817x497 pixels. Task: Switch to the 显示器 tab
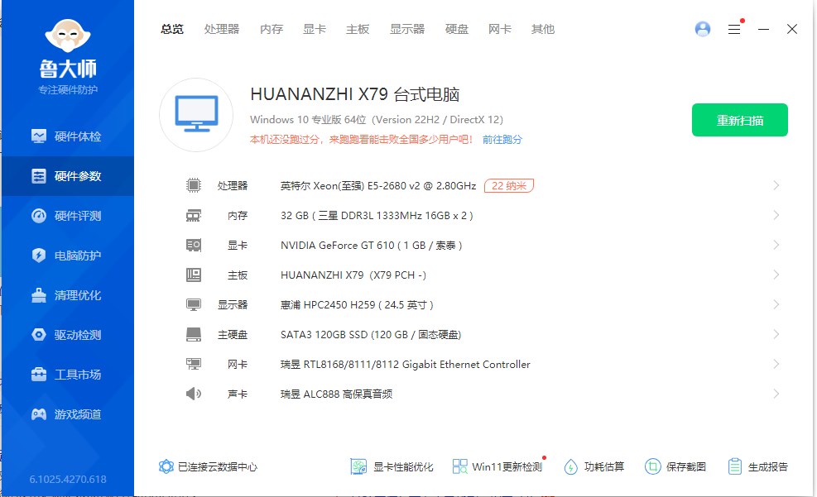[x=407, y=29]
